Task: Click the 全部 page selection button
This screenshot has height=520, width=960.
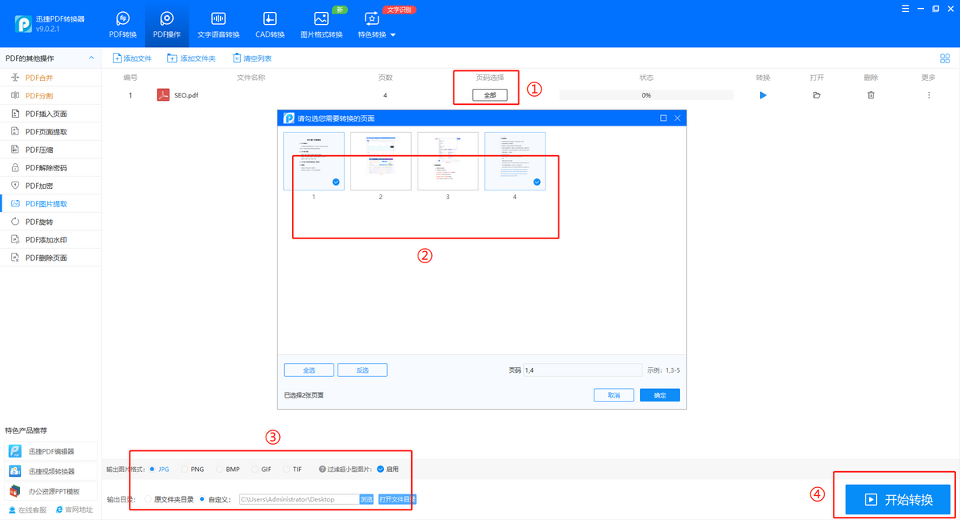Action: point(490,95)
